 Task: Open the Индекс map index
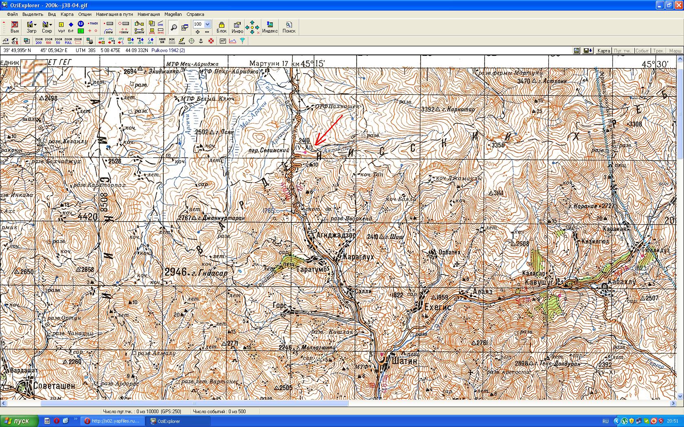pos(270,27)
